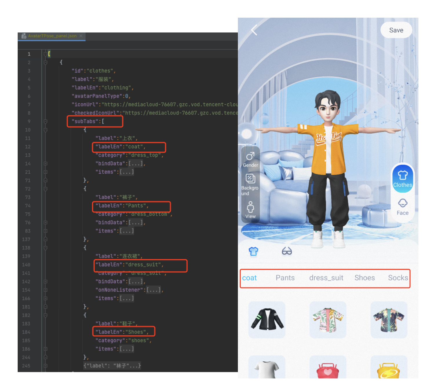Viewport: 430px width, 389px height.
Task: Click the fold end marker on line 137
Action: tap(45, 239)
